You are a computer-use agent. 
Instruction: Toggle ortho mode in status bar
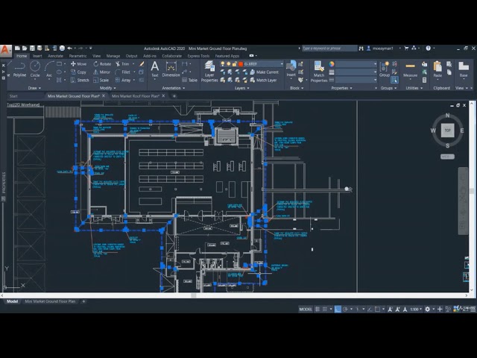point(338,309)
